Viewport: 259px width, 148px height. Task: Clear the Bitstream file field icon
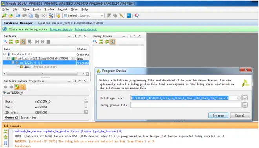tap(239, 98)
